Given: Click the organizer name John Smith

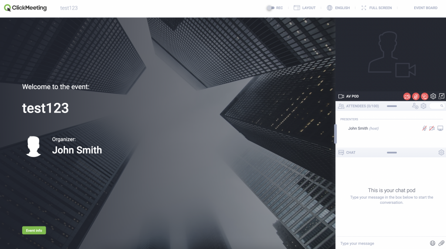Looking at the screenshot, I should pyautogui.click(x=77, y=150).
